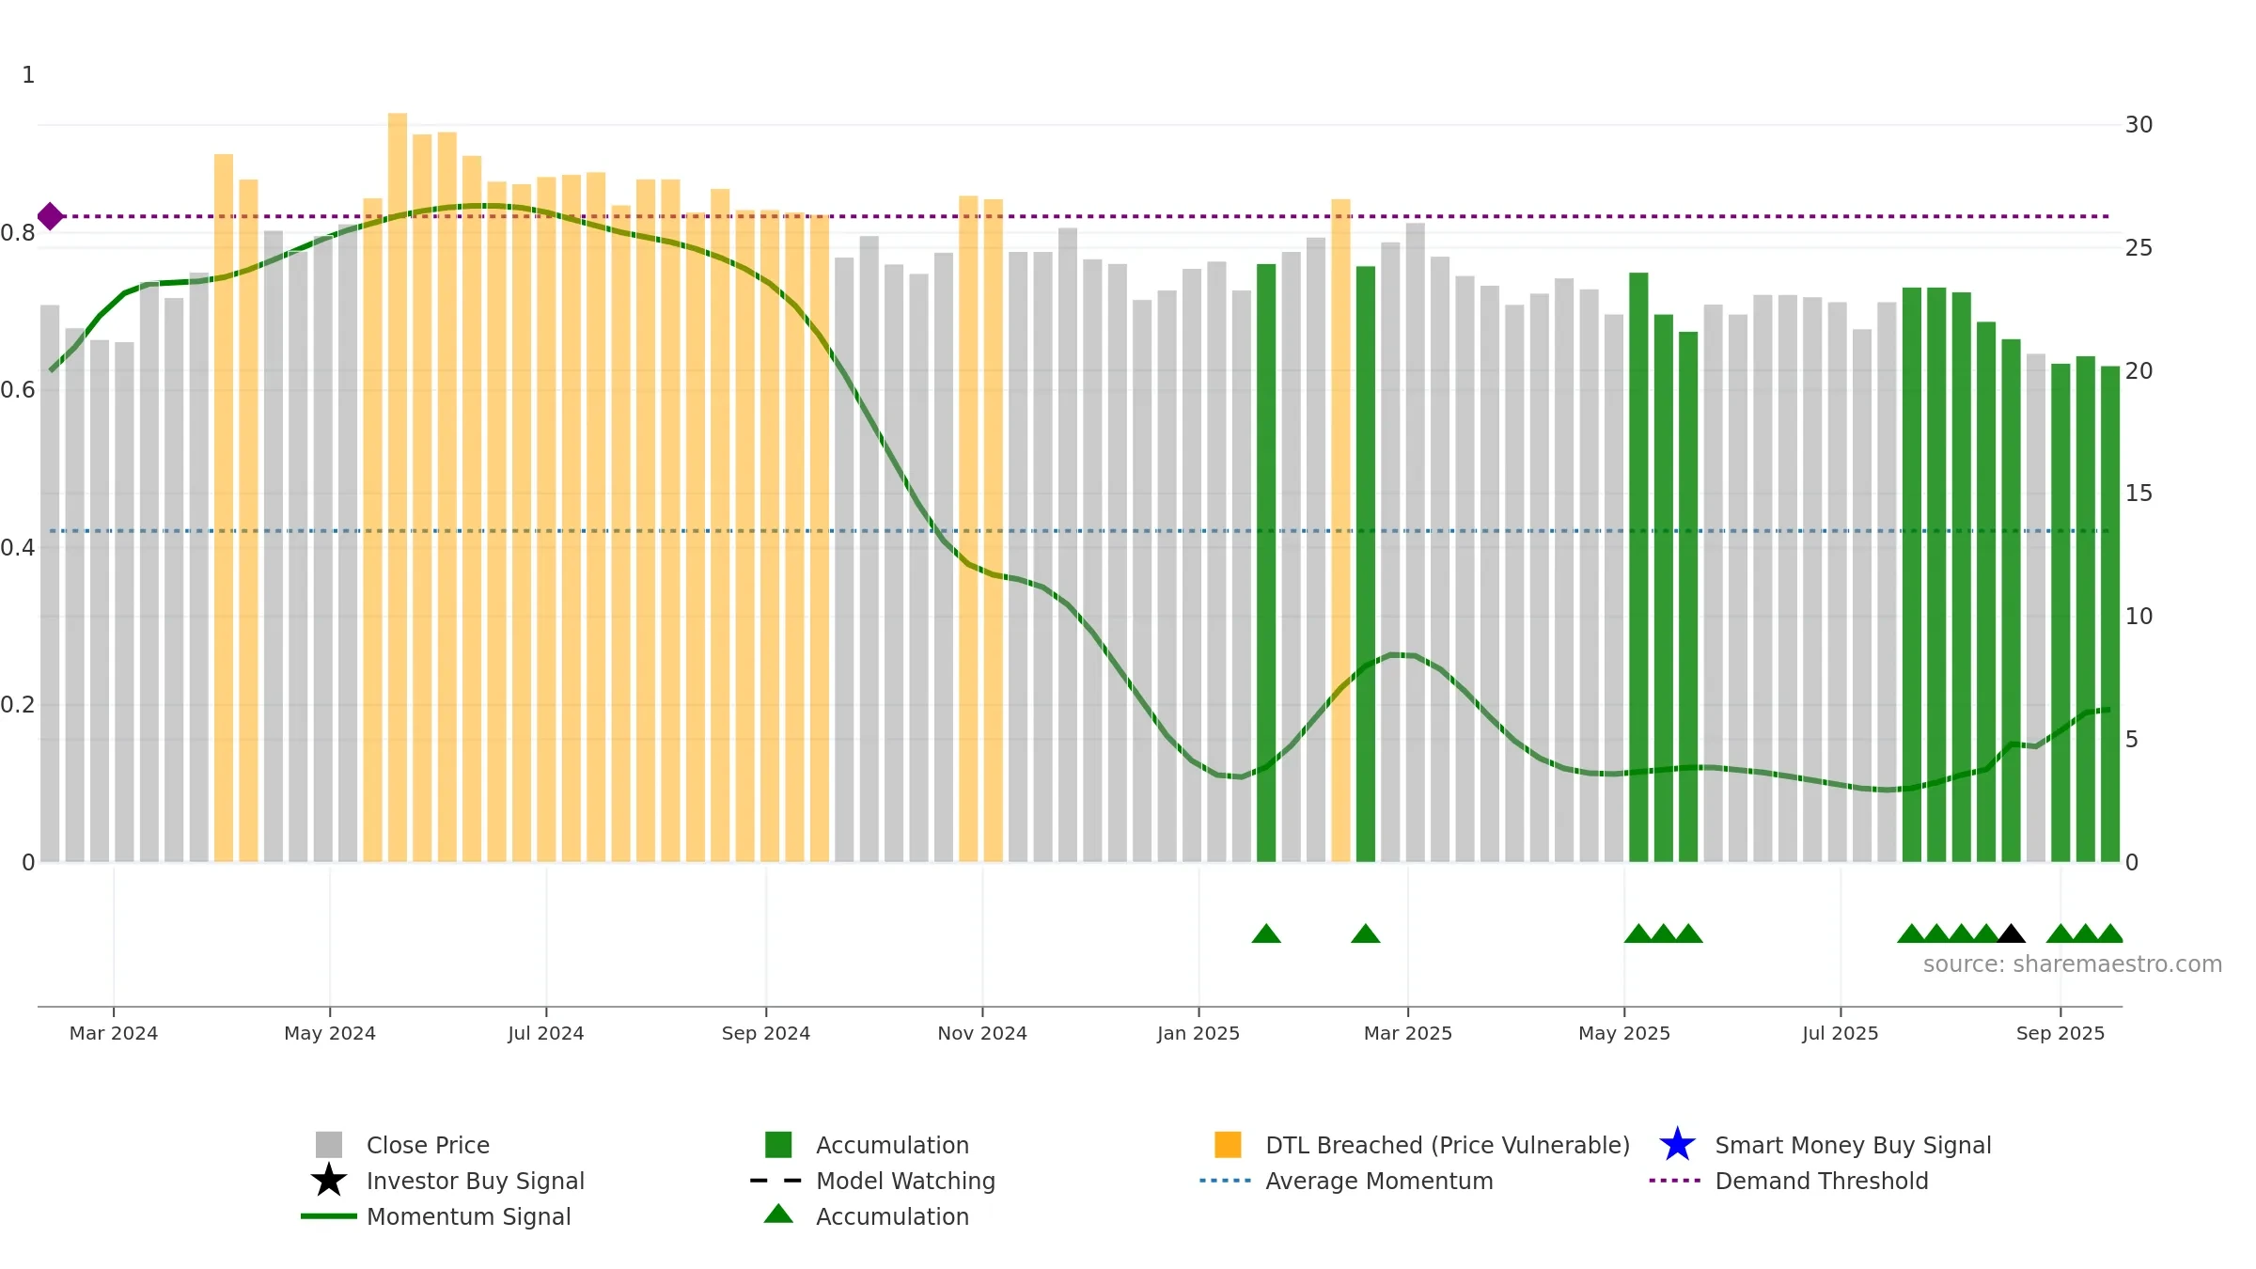The height and width of the screenshot is (1269, 2256).
Task: Click the black triangle marker near Sep 2025
Action: click(2011, 933)
